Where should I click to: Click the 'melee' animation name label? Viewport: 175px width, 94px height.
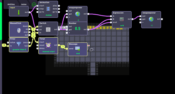click(49, 15)
